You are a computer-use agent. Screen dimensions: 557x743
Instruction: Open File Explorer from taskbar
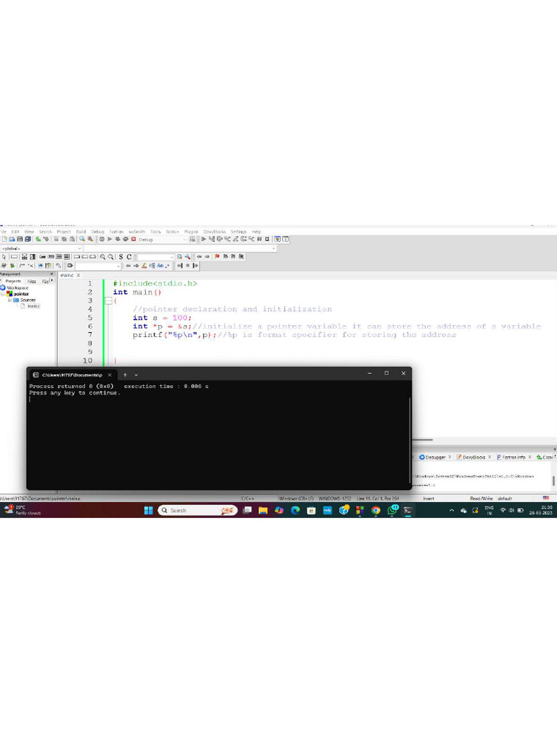point(263,510)
